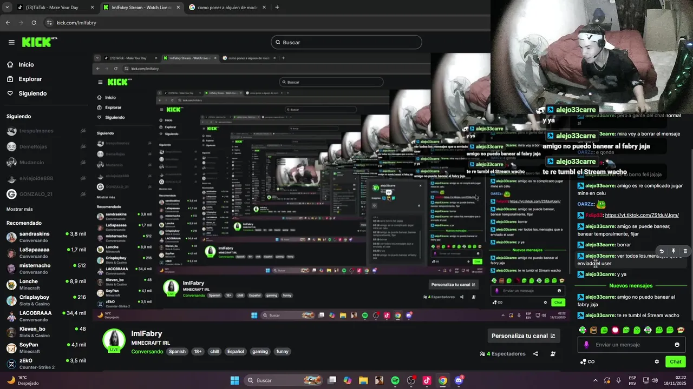Image resolution: width=693 pixels, height=389 pixels.
Task: Open recommended channel Lonche
Action: 46,284
